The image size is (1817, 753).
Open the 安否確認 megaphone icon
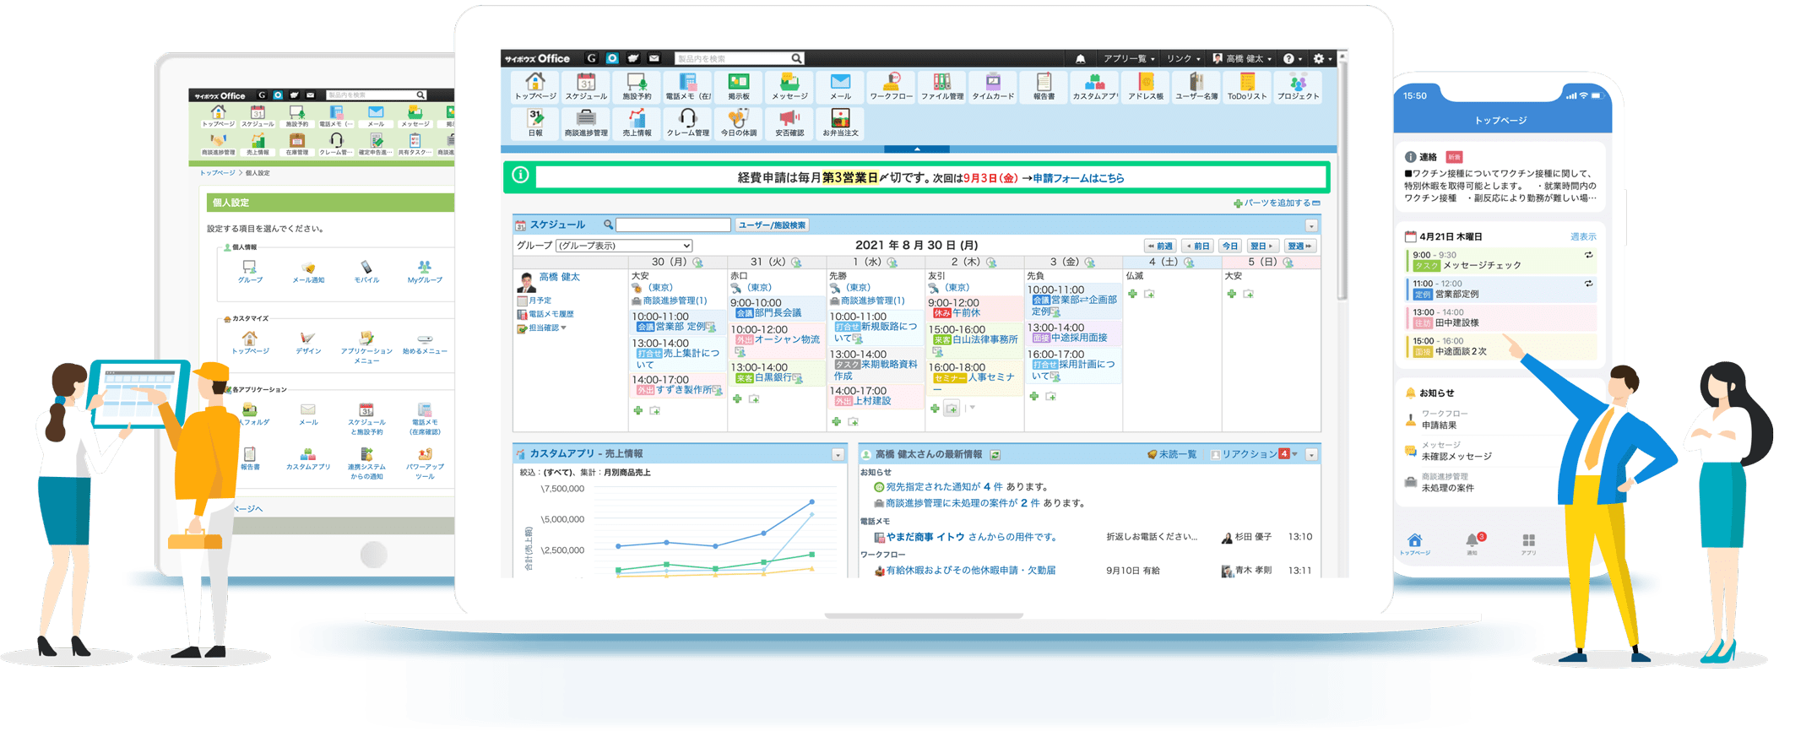pyautogui.click(x=789, y=122)
